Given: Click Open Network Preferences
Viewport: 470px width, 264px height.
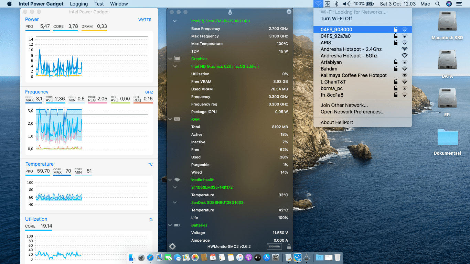Looking at the screenshot, I should (x=352, y=112).
